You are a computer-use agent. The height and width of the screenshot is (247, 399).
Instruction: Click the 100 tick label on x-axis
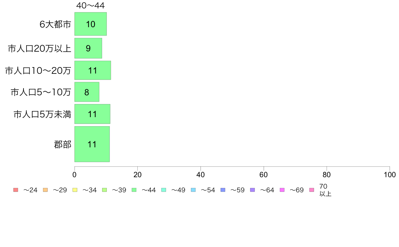390,175
